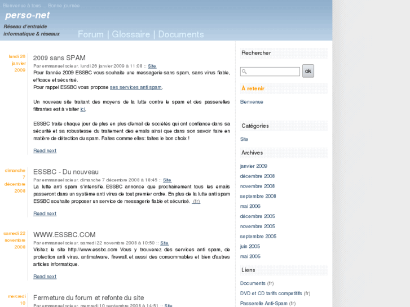Open the Documents navigation link

click(181, 34)
